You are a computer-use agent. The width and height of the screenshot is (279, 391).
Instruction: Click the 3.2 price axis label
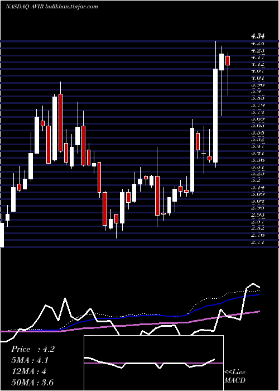tap(256, 180)
